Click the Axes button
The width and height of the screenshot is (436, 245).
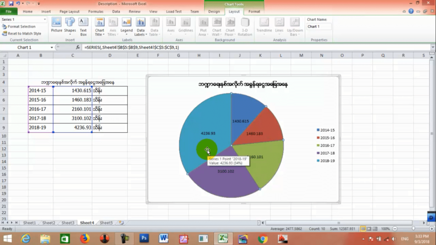coord(171,26)
